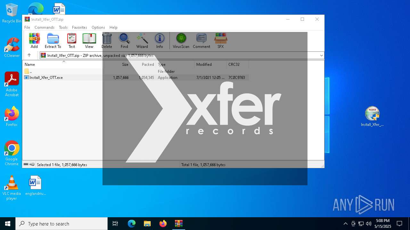
Task: Open Edge from the taskbar
Action: pyautogui.click(x=132, y=224)
